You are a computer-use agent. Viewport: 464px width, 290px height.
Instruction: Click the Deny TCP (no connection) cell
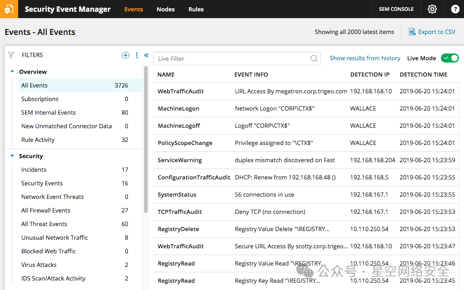[270, 212]
